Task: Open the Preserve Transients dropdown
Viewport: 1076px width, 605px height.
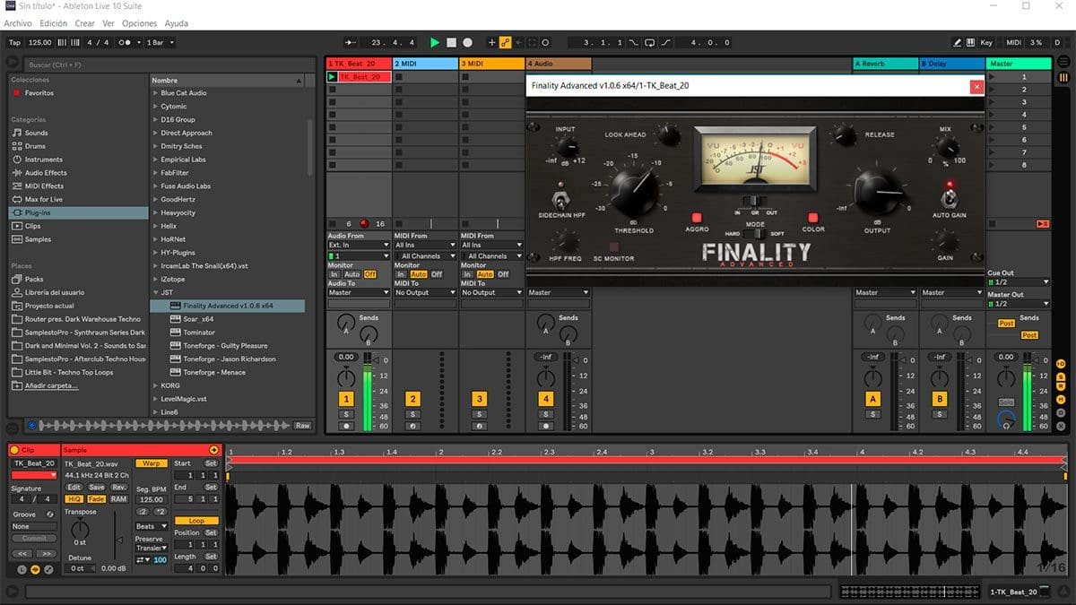Action: coord(152,548)
